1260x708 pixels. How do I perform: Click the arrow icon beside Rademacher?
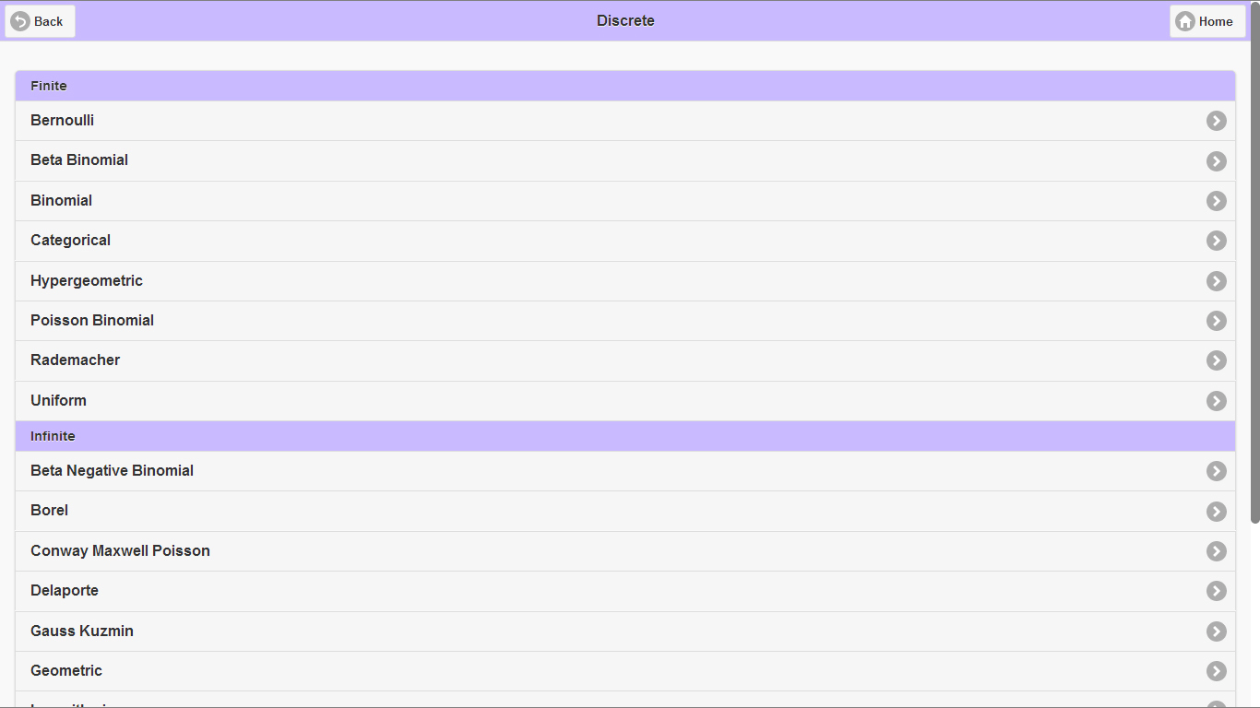1216,360
